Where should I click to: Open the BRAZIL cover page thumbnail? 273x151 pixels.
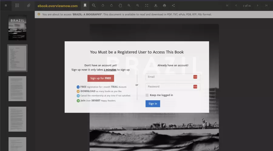pyautogui.click(x=17, y=28)
